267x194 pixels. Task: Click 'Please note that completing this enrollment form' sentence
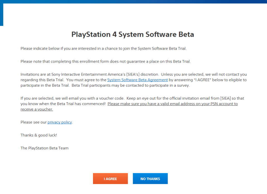coord(106,61)
